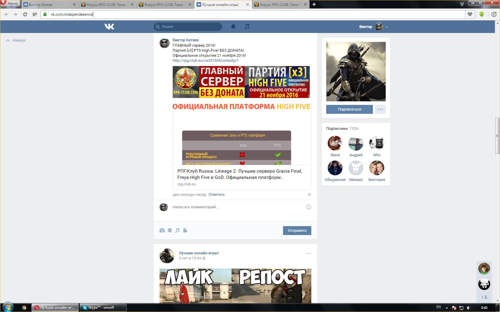Expand Виктор profile dropdown arrow

[387, 27]
